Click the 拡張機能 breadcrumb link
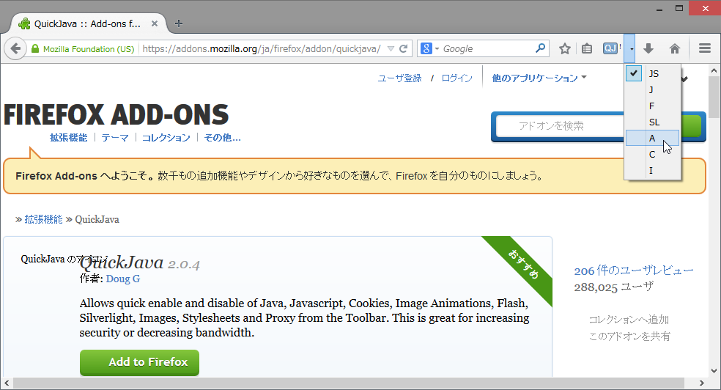The height and width of the screenshot is (390, 721). coord(43,219)
